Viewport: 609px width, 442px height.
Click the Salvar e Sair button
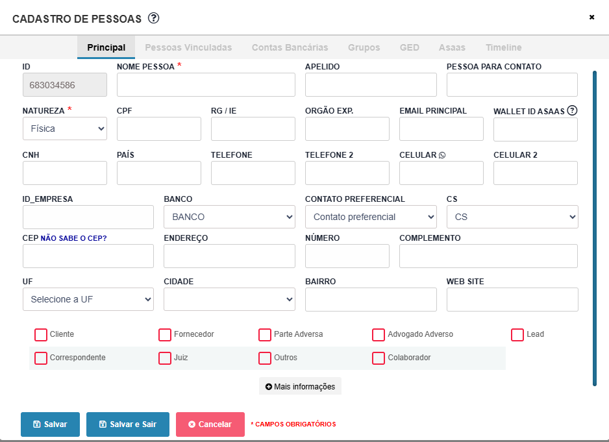[x=127, y=424]
